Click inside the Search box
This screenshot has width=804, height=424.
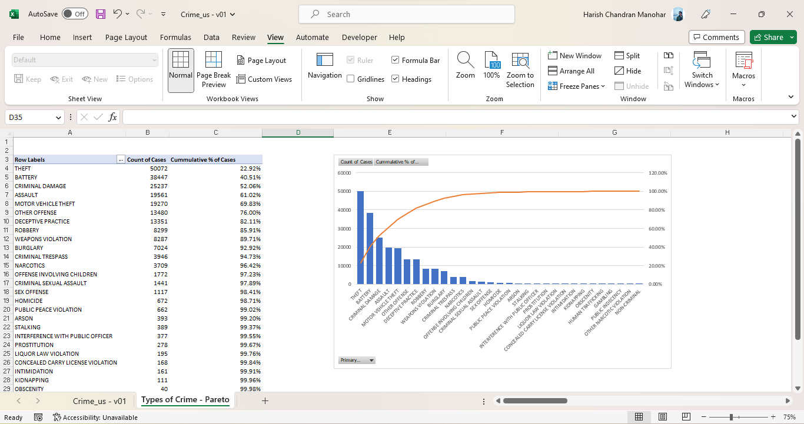(406, 14)
